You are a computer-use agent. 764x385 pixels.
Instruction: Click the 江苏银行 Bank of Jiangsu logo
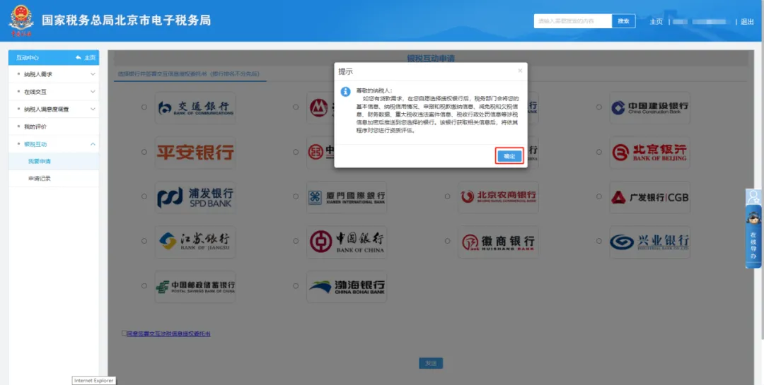pyautogui.click(x=195, y=242)
